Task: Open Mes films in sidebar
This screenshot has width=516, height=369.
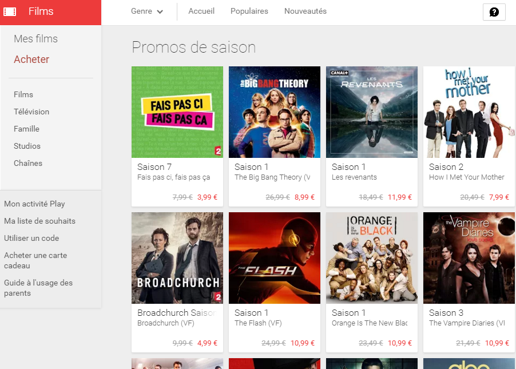Action: (x=35, y=39)
